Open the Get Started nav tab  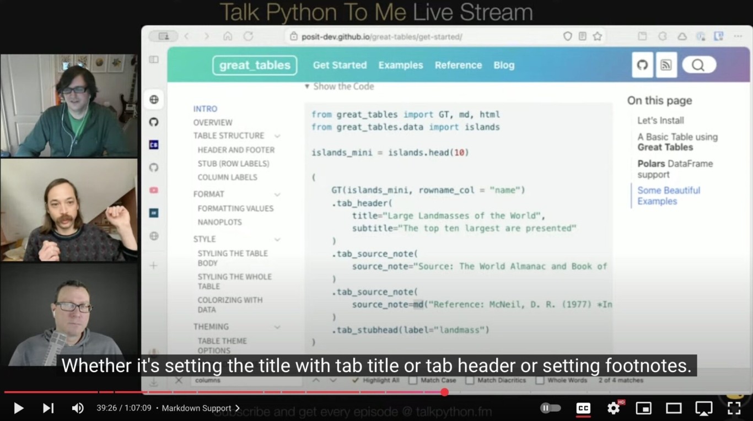(x=340, y=65)
